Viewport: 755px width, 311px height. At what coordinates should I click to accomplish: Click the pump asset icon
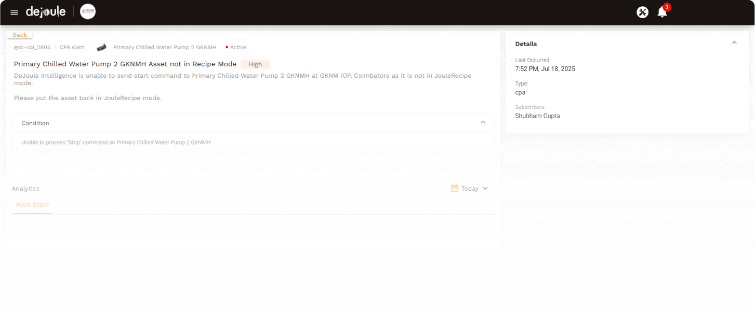pos(102,47)
